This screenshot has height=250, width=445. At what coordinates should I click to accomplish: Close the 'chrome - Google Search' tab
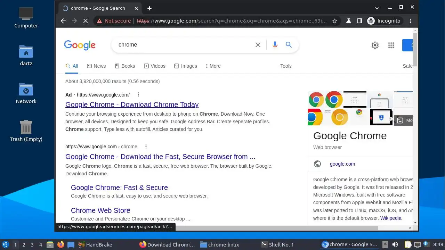136,8
